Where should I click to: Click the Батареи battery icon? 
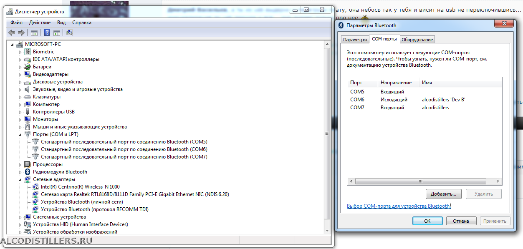pos(28,67)
